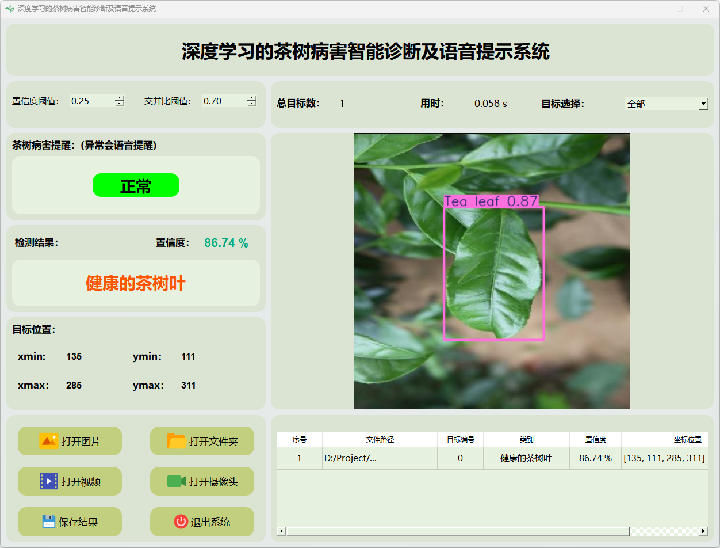Click the camera icon on 打开摄像头
Screen dimensions: 720x548
[x=177, y=481]
